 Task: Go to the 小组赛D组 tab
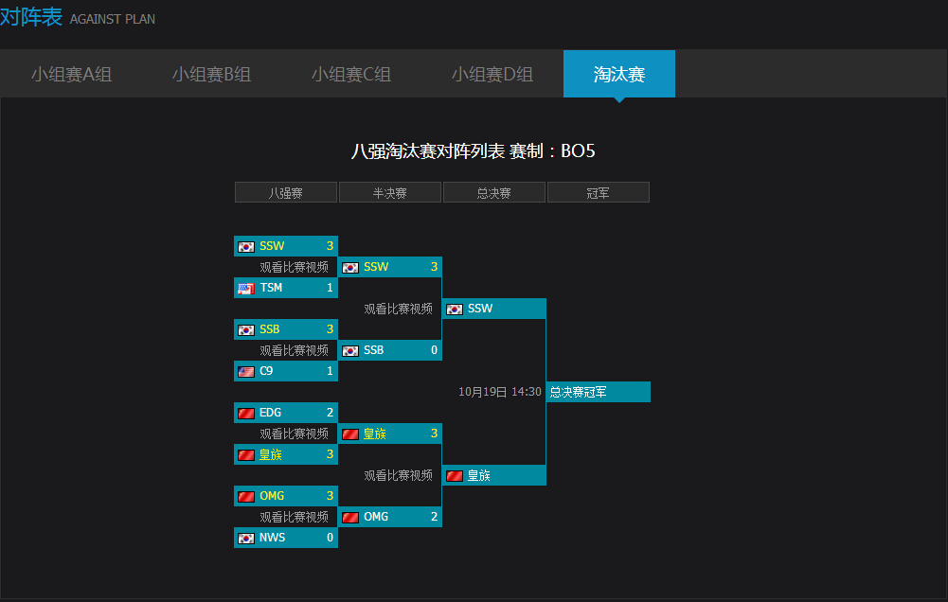492,75
